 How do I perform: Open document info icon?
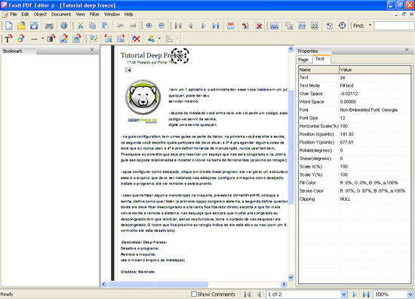coord(64,26)
